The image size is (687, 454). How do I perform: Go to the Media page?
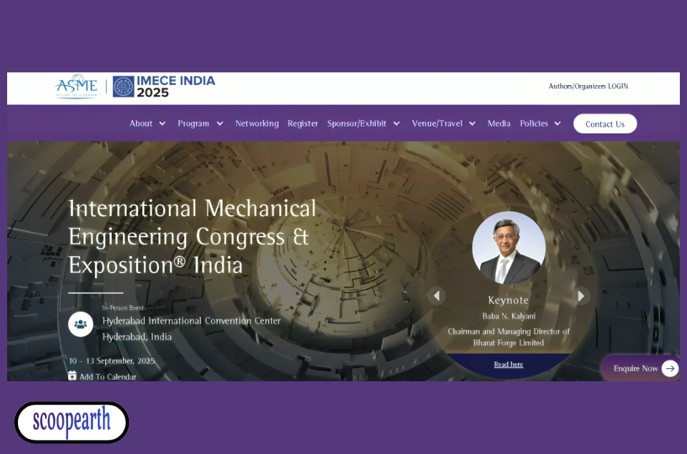click(x=499, y=124)
